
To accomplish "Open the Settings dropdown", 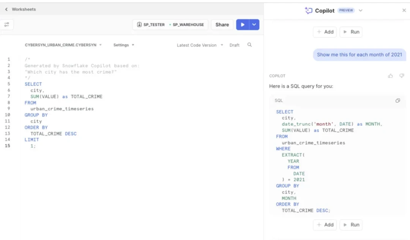I will coord(124,45).
